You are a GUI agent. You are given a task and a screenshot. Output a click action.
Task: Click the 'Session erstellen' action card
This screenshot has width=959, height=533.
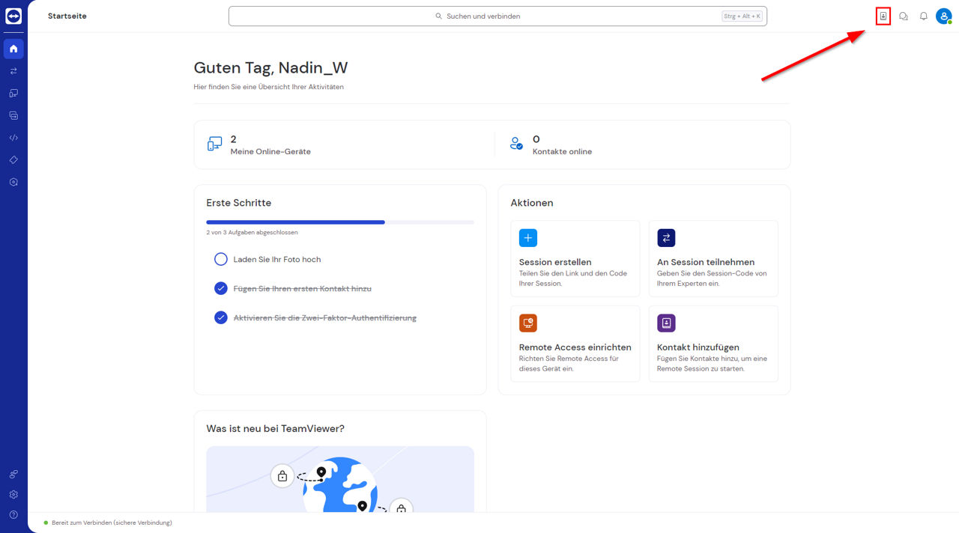pyautogui.click(x=575, y=258)
